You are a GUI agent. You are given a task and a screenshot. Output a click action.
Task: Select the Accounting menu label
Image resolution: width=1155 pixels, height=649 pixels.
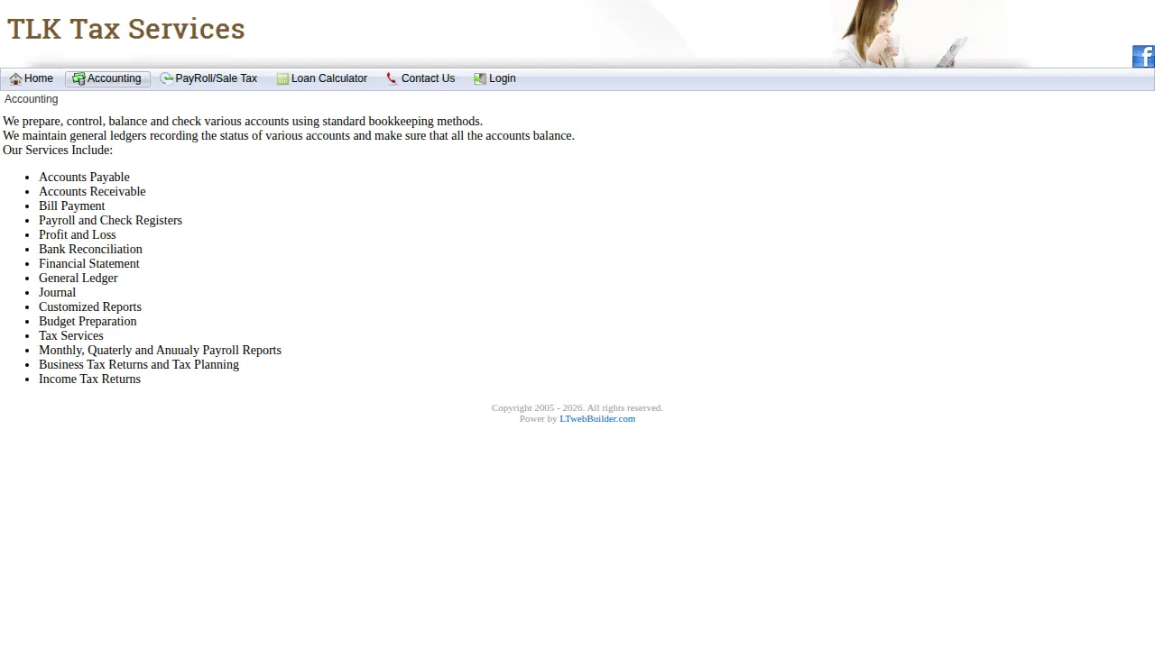point(114,78)
